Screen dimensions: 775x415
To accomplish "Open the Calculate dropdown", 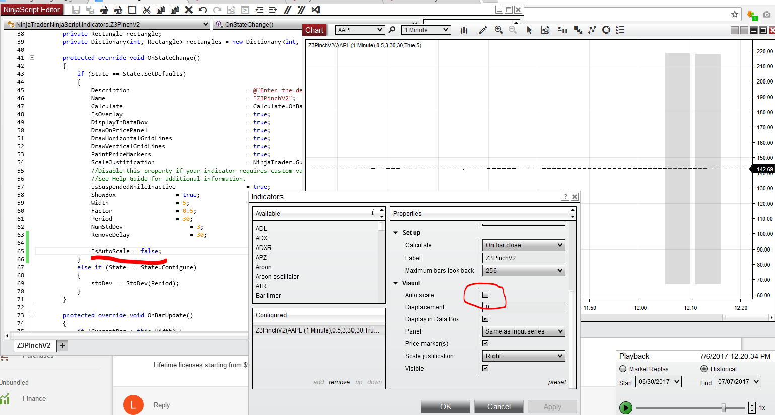I will coord(523,245).
